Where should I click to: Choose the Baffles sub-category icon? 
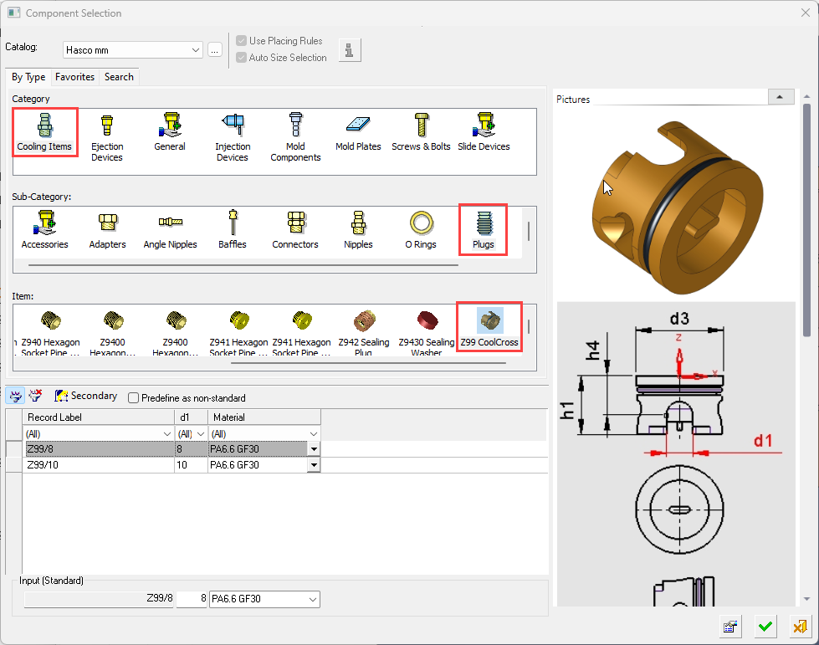click(x=233, y=230)
